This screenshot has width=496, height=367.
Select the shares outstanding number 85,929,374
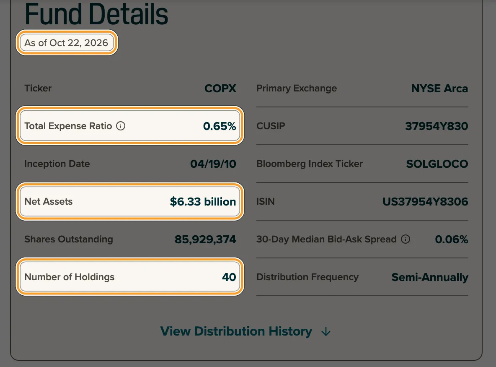[x=205, y=239]
